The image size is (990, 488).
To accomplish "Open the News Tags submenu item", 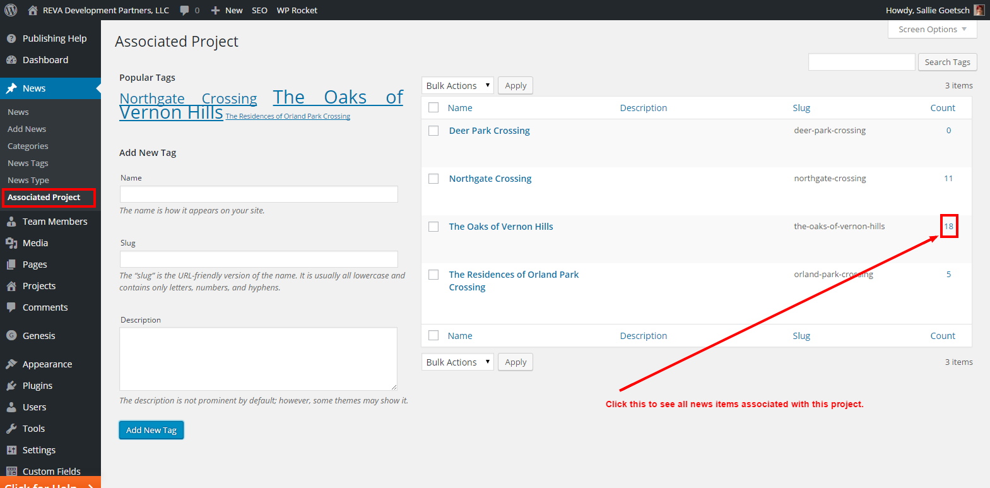I will pyautogui.click(x=28, y=163).
